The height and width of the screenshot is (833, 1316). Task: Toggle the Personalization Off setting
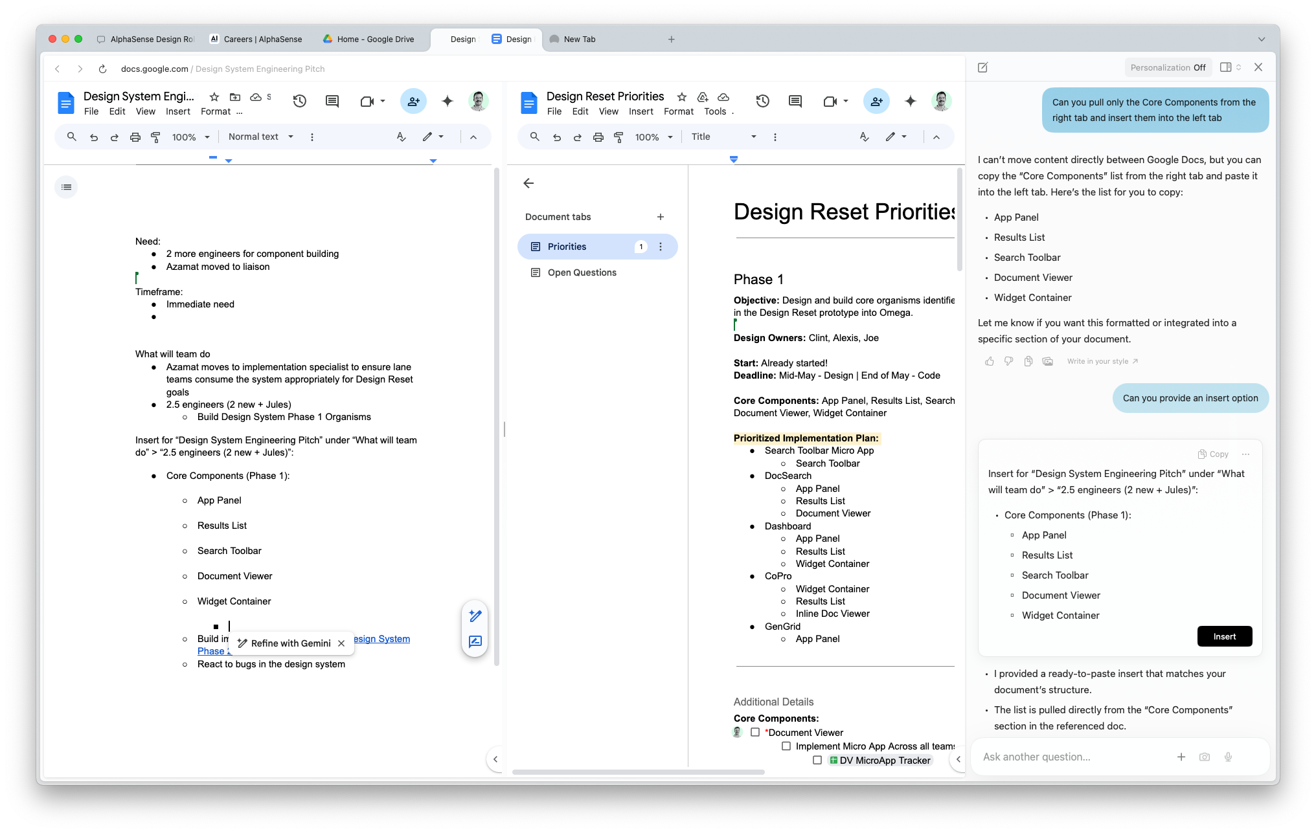pos(1168,67)
